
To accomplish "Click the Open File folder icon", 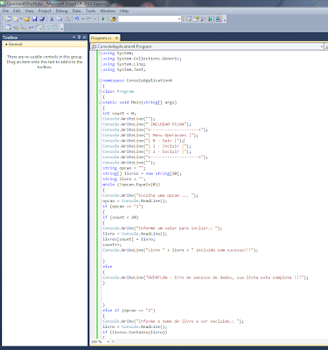I will pos(27,19).
